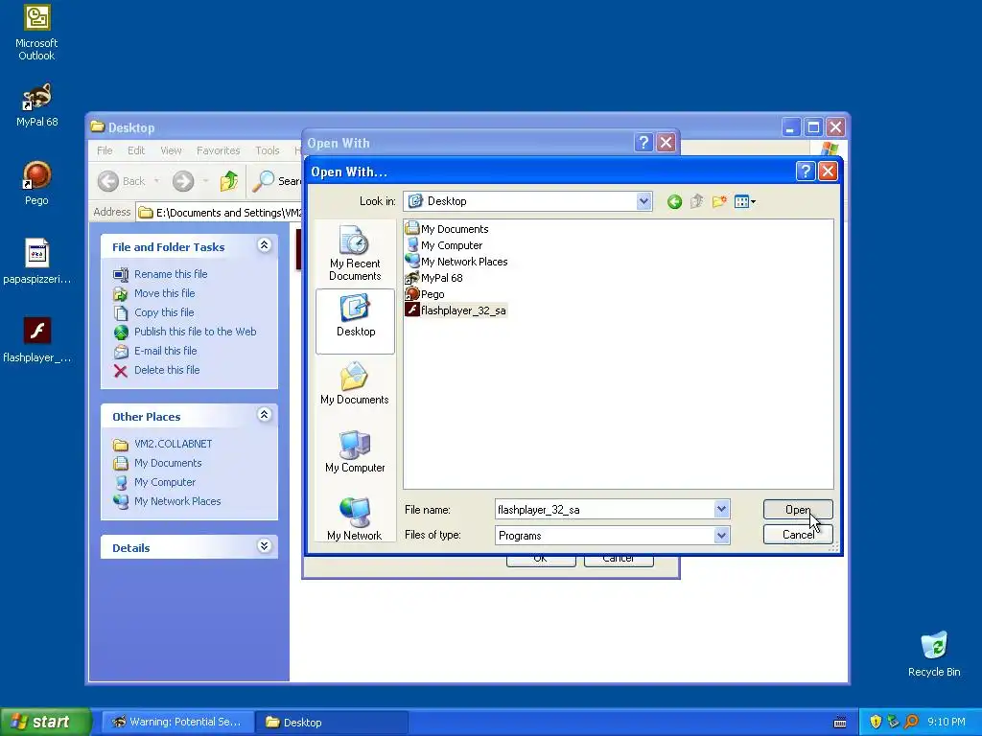Open File menu in Desktop window
Screen dimensions: 982x736
click(x=105, y=150)
